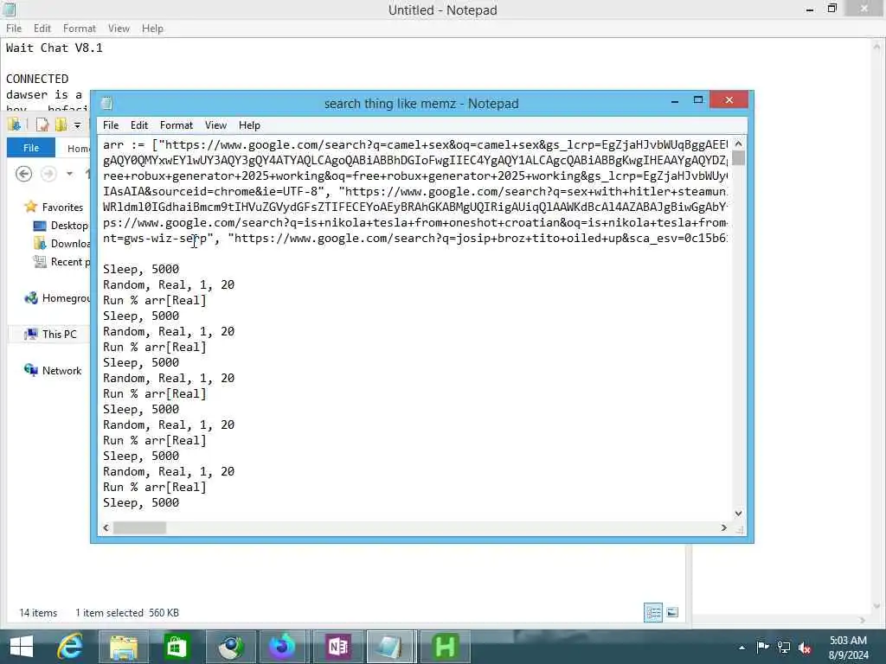Open File Explorer from taskbar

[124, 647]
